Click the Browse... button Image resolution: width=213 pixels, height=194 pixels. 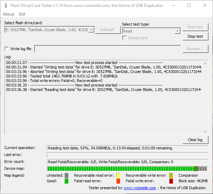[x=195, y=49]
